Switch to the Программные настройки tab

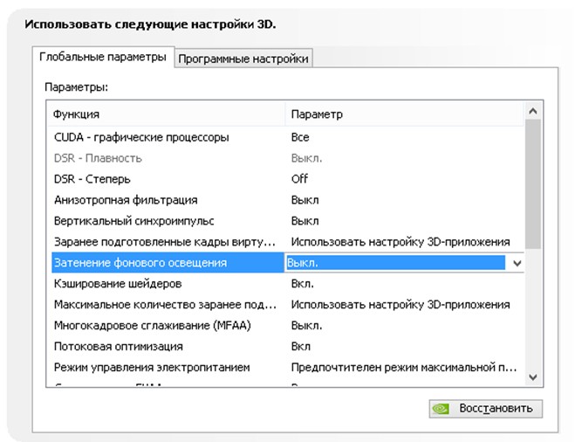pyautogui.click(x=243, y=59)
